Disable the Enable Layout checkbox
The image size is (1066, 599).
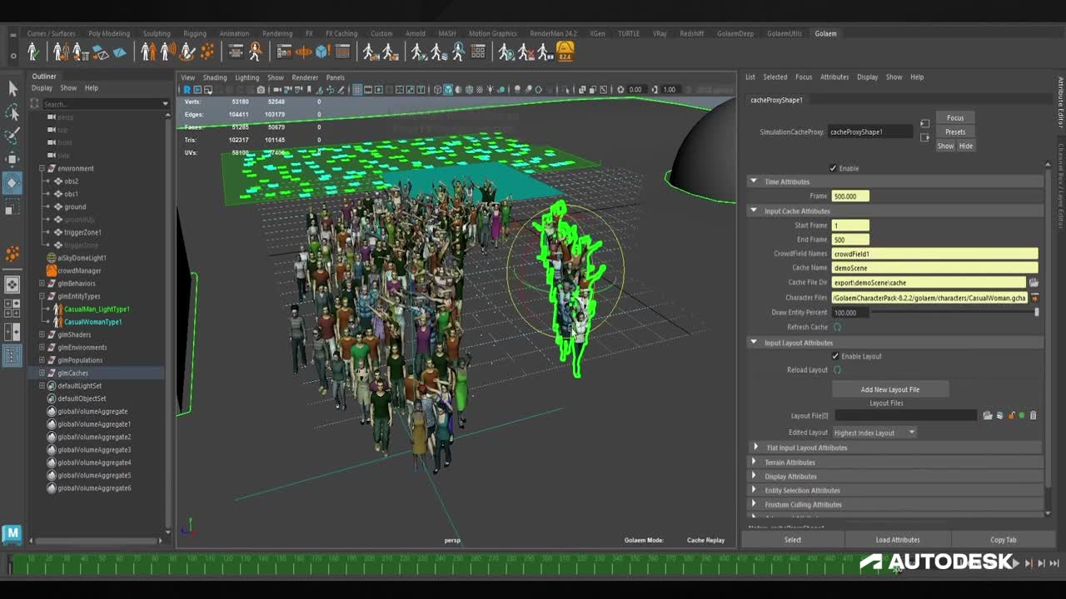pyautogui.click(x=834, y=356)
